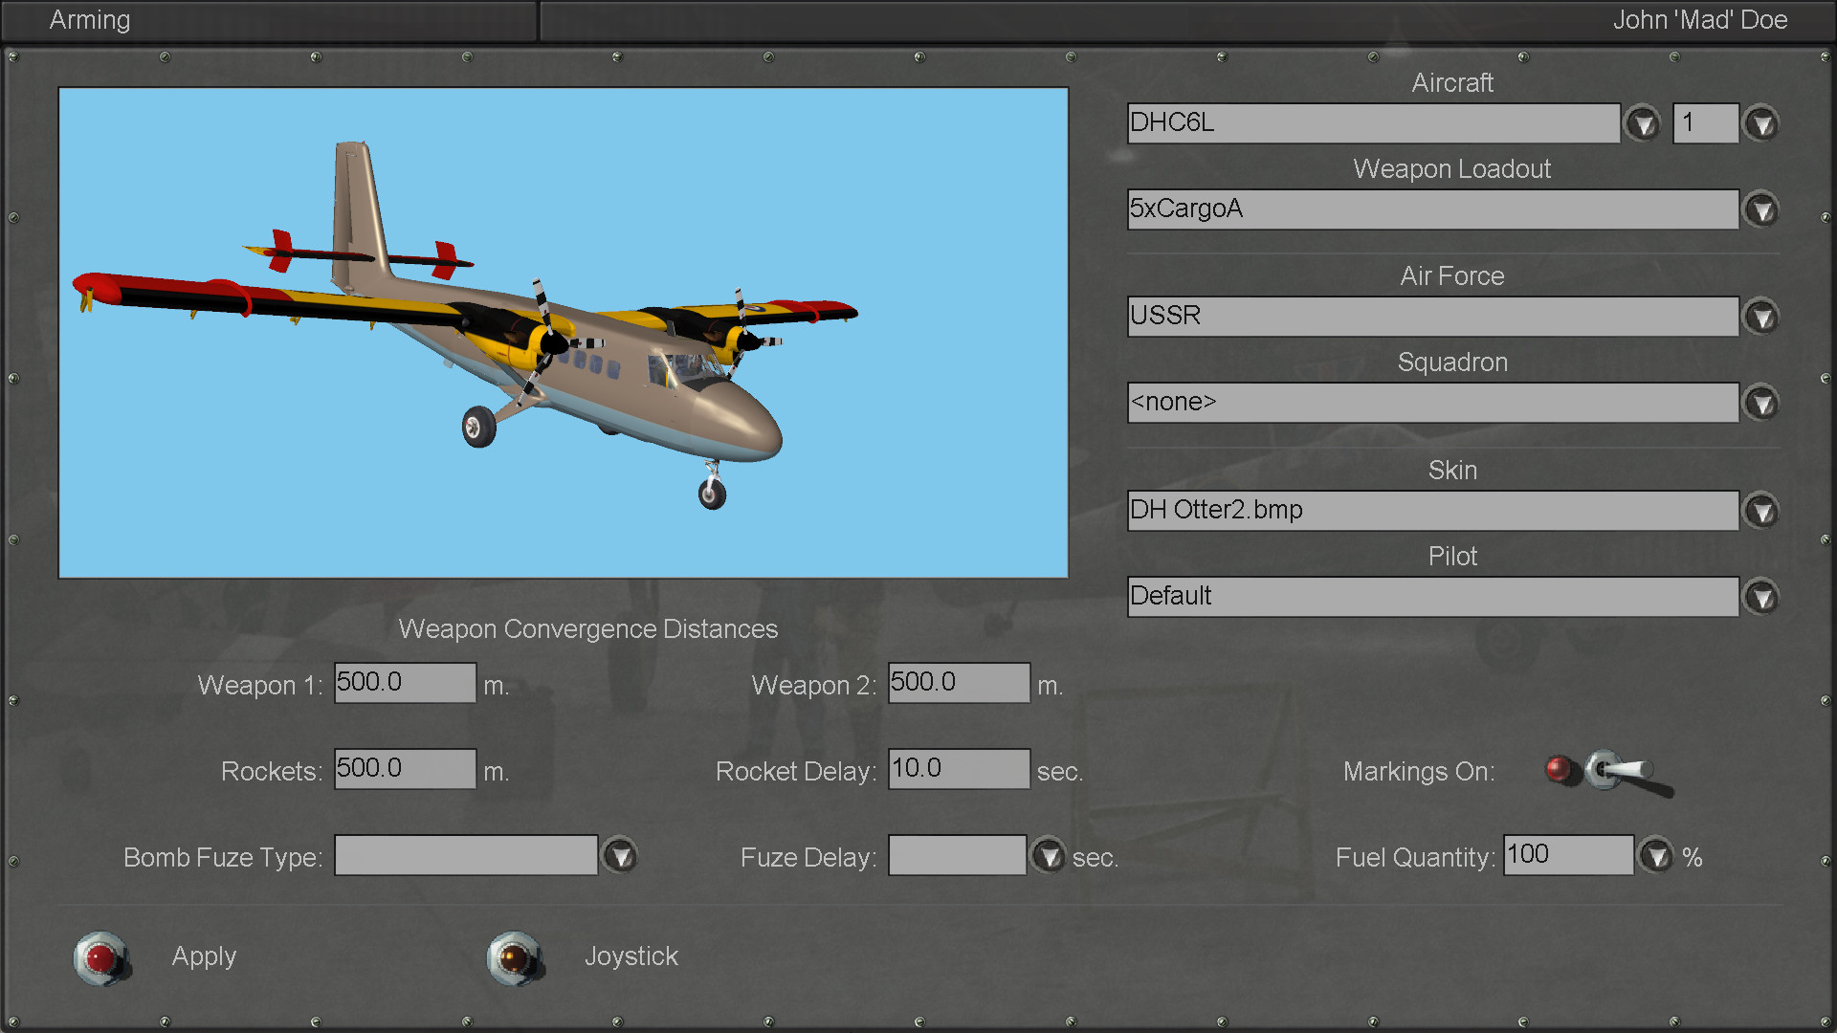1837x1033 pixels.
Task: Open the Skin dropdown arrow
Action: coord(1761,512)
